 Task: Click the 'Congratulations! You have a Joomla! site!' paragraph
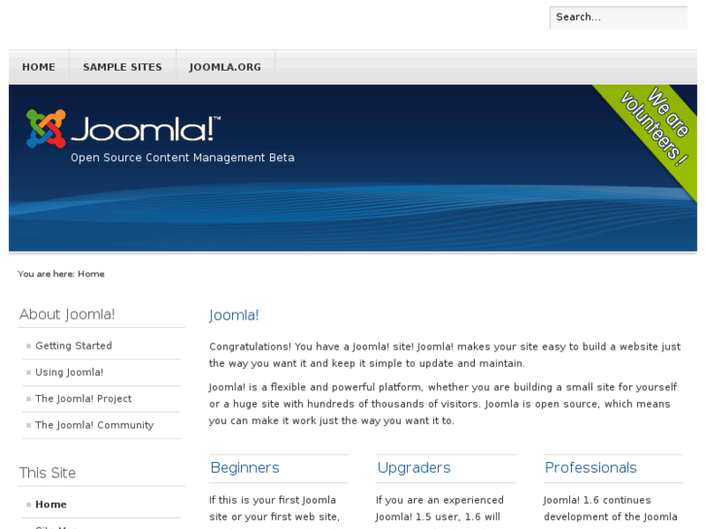pyautogui.click(x=445, y=354)
